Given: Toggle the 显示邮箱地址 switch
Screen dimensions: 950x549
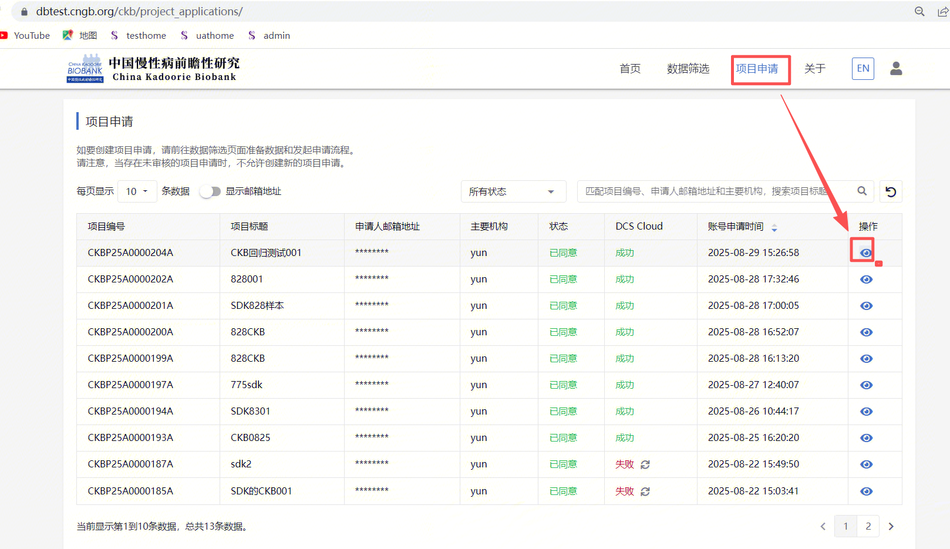Looking at the screenshot, I should [x=210, y=191].
